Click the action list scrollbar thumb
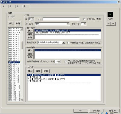 (21, 45)
